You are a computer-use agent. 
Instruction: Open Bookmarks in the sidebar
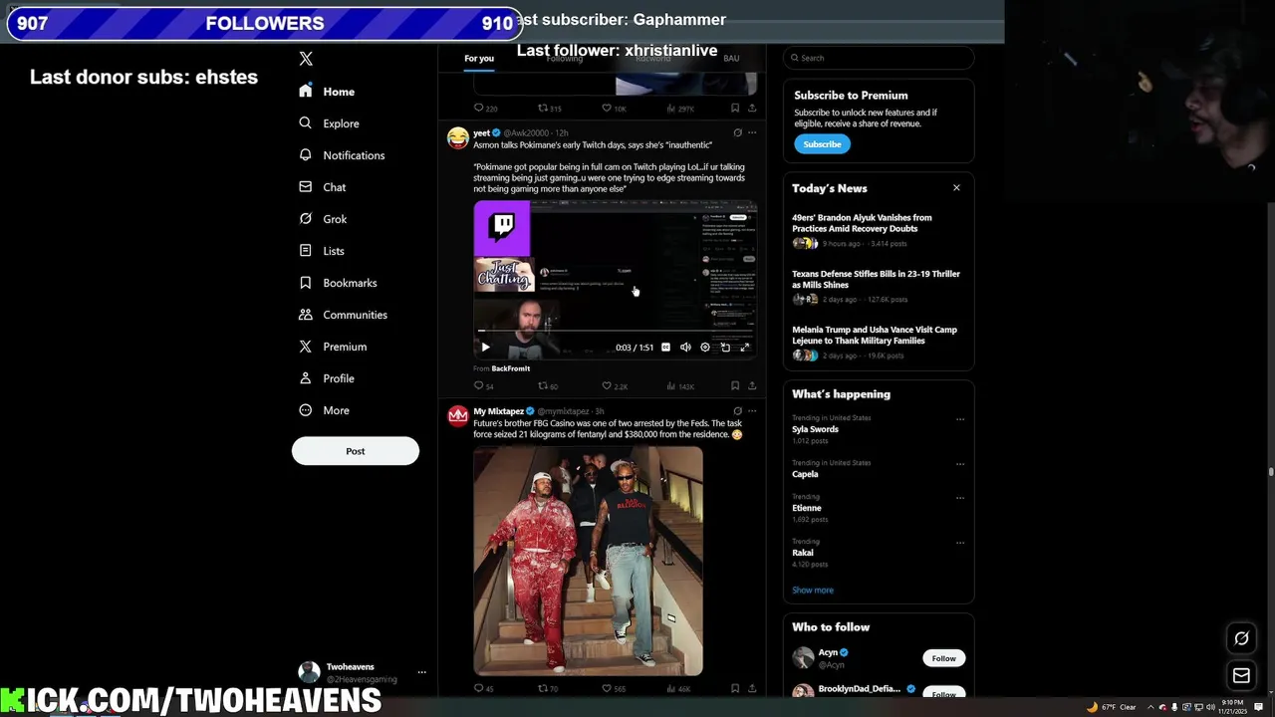click(x=338, y=283)
